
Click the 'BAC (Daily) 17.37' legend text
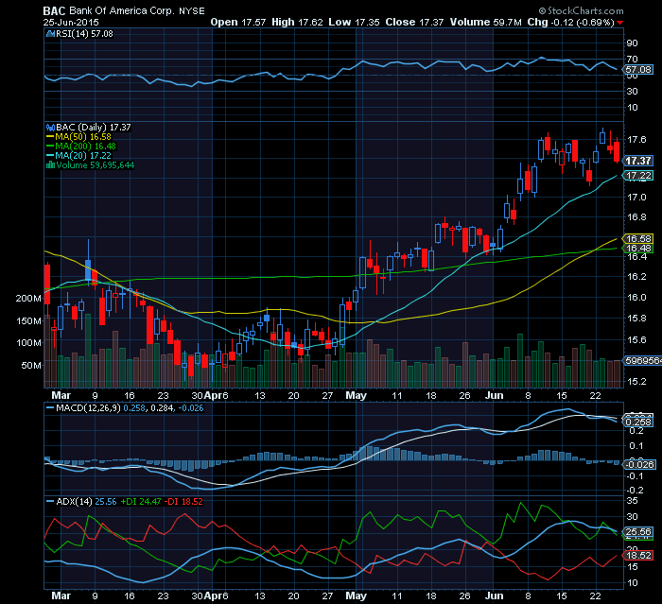coord(94,128)
